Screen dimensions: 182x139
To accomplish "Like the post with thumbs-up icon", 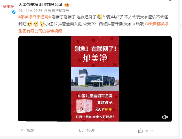I will tap(140, 131).
